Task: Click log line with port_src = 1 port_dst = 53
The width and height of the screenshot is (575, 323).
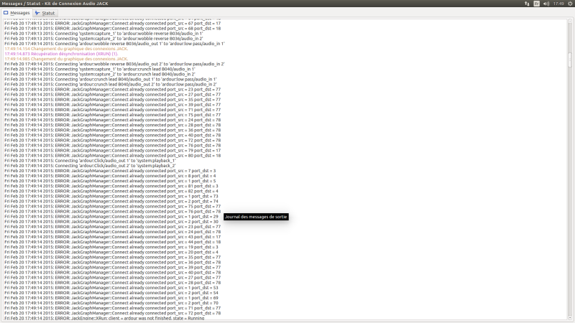Action: click(x=111, y=288)
